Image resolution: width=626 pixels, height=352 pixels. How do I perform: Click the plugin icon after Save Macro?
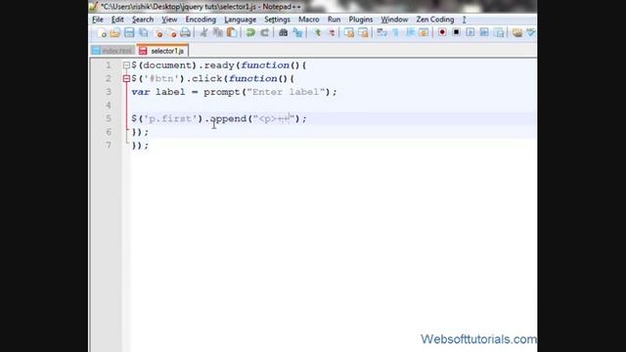pyautogui.click(x=517, y=32)
